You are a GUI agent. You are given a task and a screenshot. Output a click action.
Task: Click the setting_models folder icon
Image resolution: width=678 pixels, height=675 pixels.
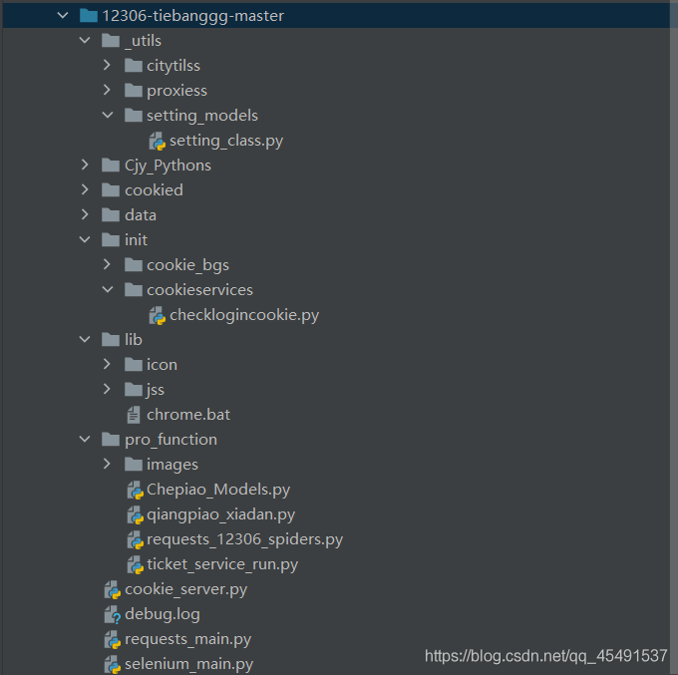[x=134, y=116]
